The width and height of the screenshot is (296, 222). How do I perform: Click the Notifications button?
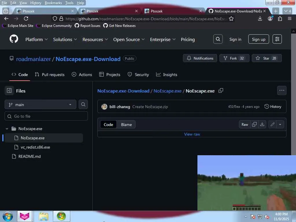click(x=200, y=58)
